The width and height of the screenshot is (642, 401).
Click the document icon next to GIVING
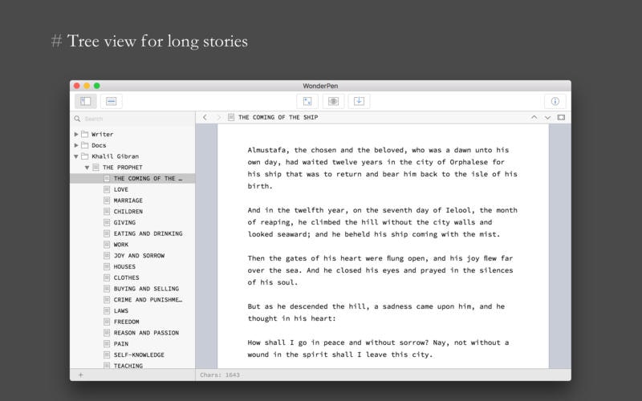coord(107,223)
